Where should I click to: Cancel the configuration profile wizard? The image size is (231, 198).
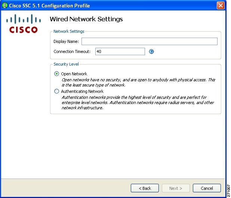[x=207, y=188]
